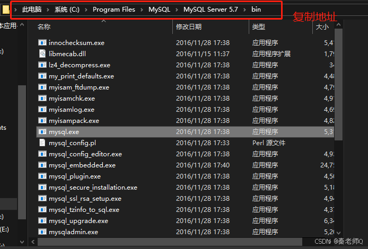Go to 系统 (C:) breadcrumb

point(67,10)
